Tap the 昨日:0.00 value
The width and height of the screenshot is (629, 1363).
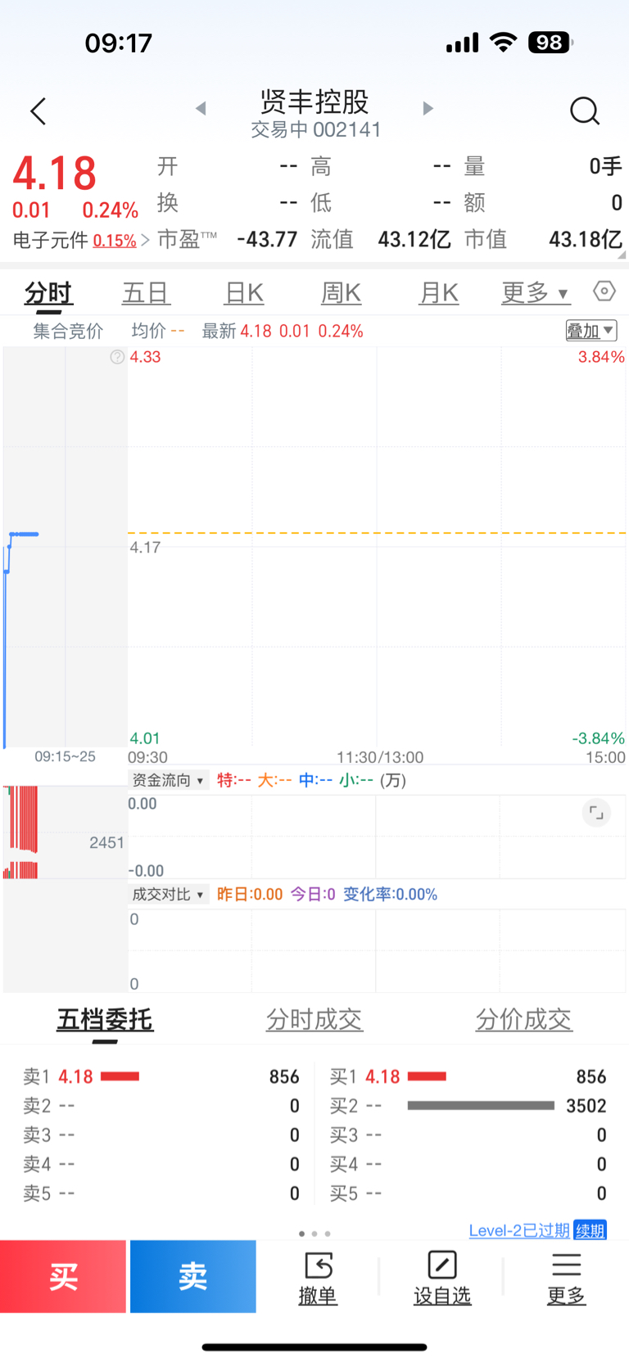click(x=250, y=894)
